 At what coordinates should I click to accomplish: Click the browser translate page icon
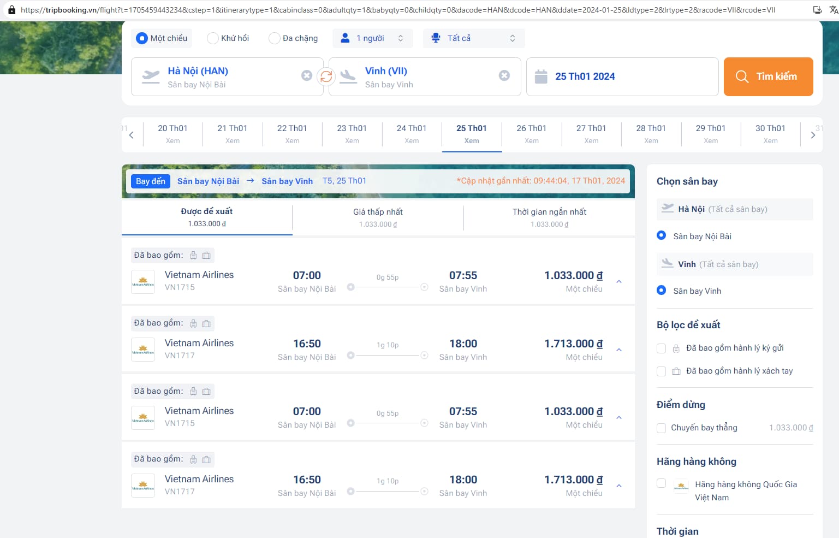[833, 10]
